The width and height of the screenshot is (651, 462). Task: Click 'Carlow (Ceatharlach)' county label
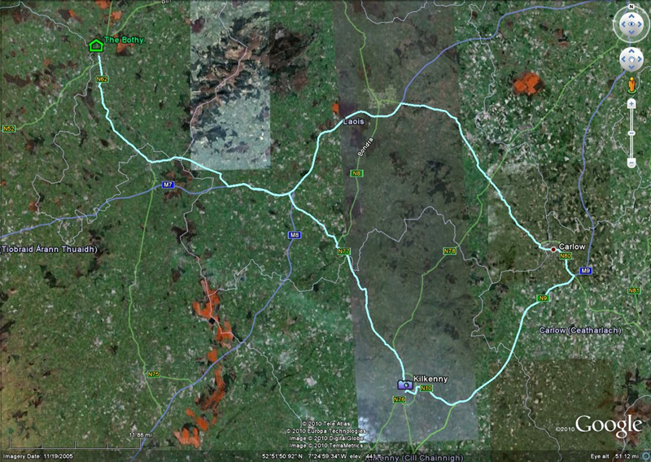click(x=580, y=330)
